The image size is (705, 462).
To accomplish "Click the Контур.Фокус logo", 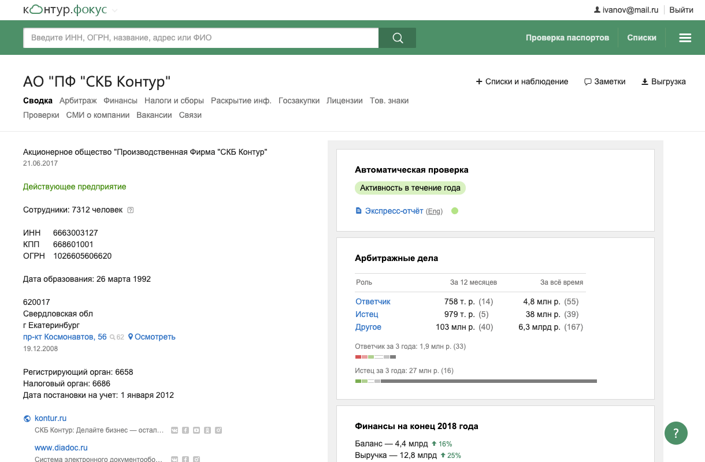I will coord(65,10).
